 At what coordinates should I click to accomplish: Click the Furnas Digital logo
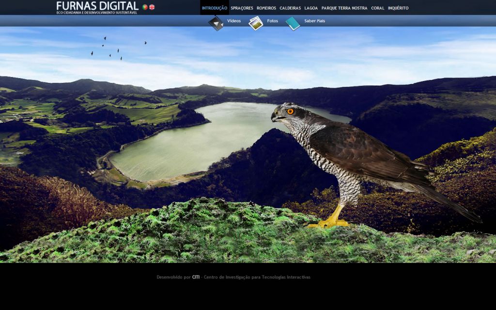point(97,7)
